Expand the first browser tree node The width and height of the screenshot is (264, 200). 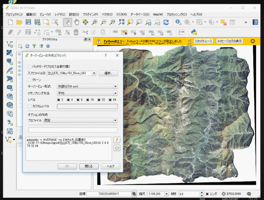(x=19, y=54)
